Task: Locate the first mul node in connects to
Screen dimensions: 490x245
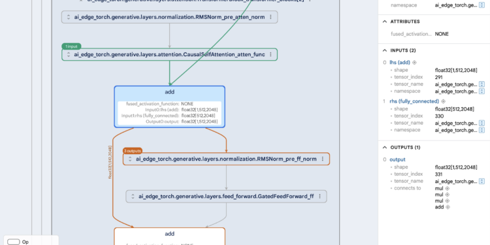Action: (x=447, y=188)
